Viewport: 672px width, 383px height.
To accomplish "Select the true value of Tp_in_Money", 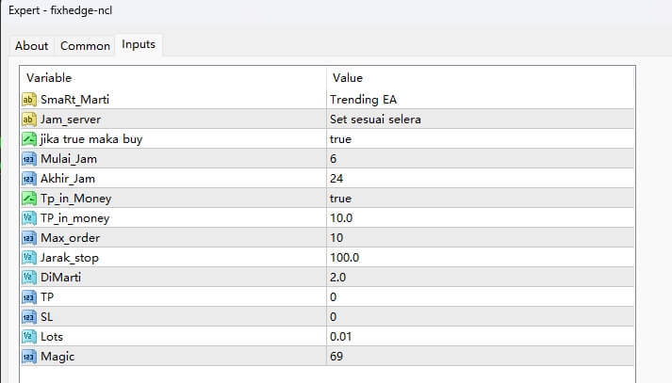I will [340, 199].
